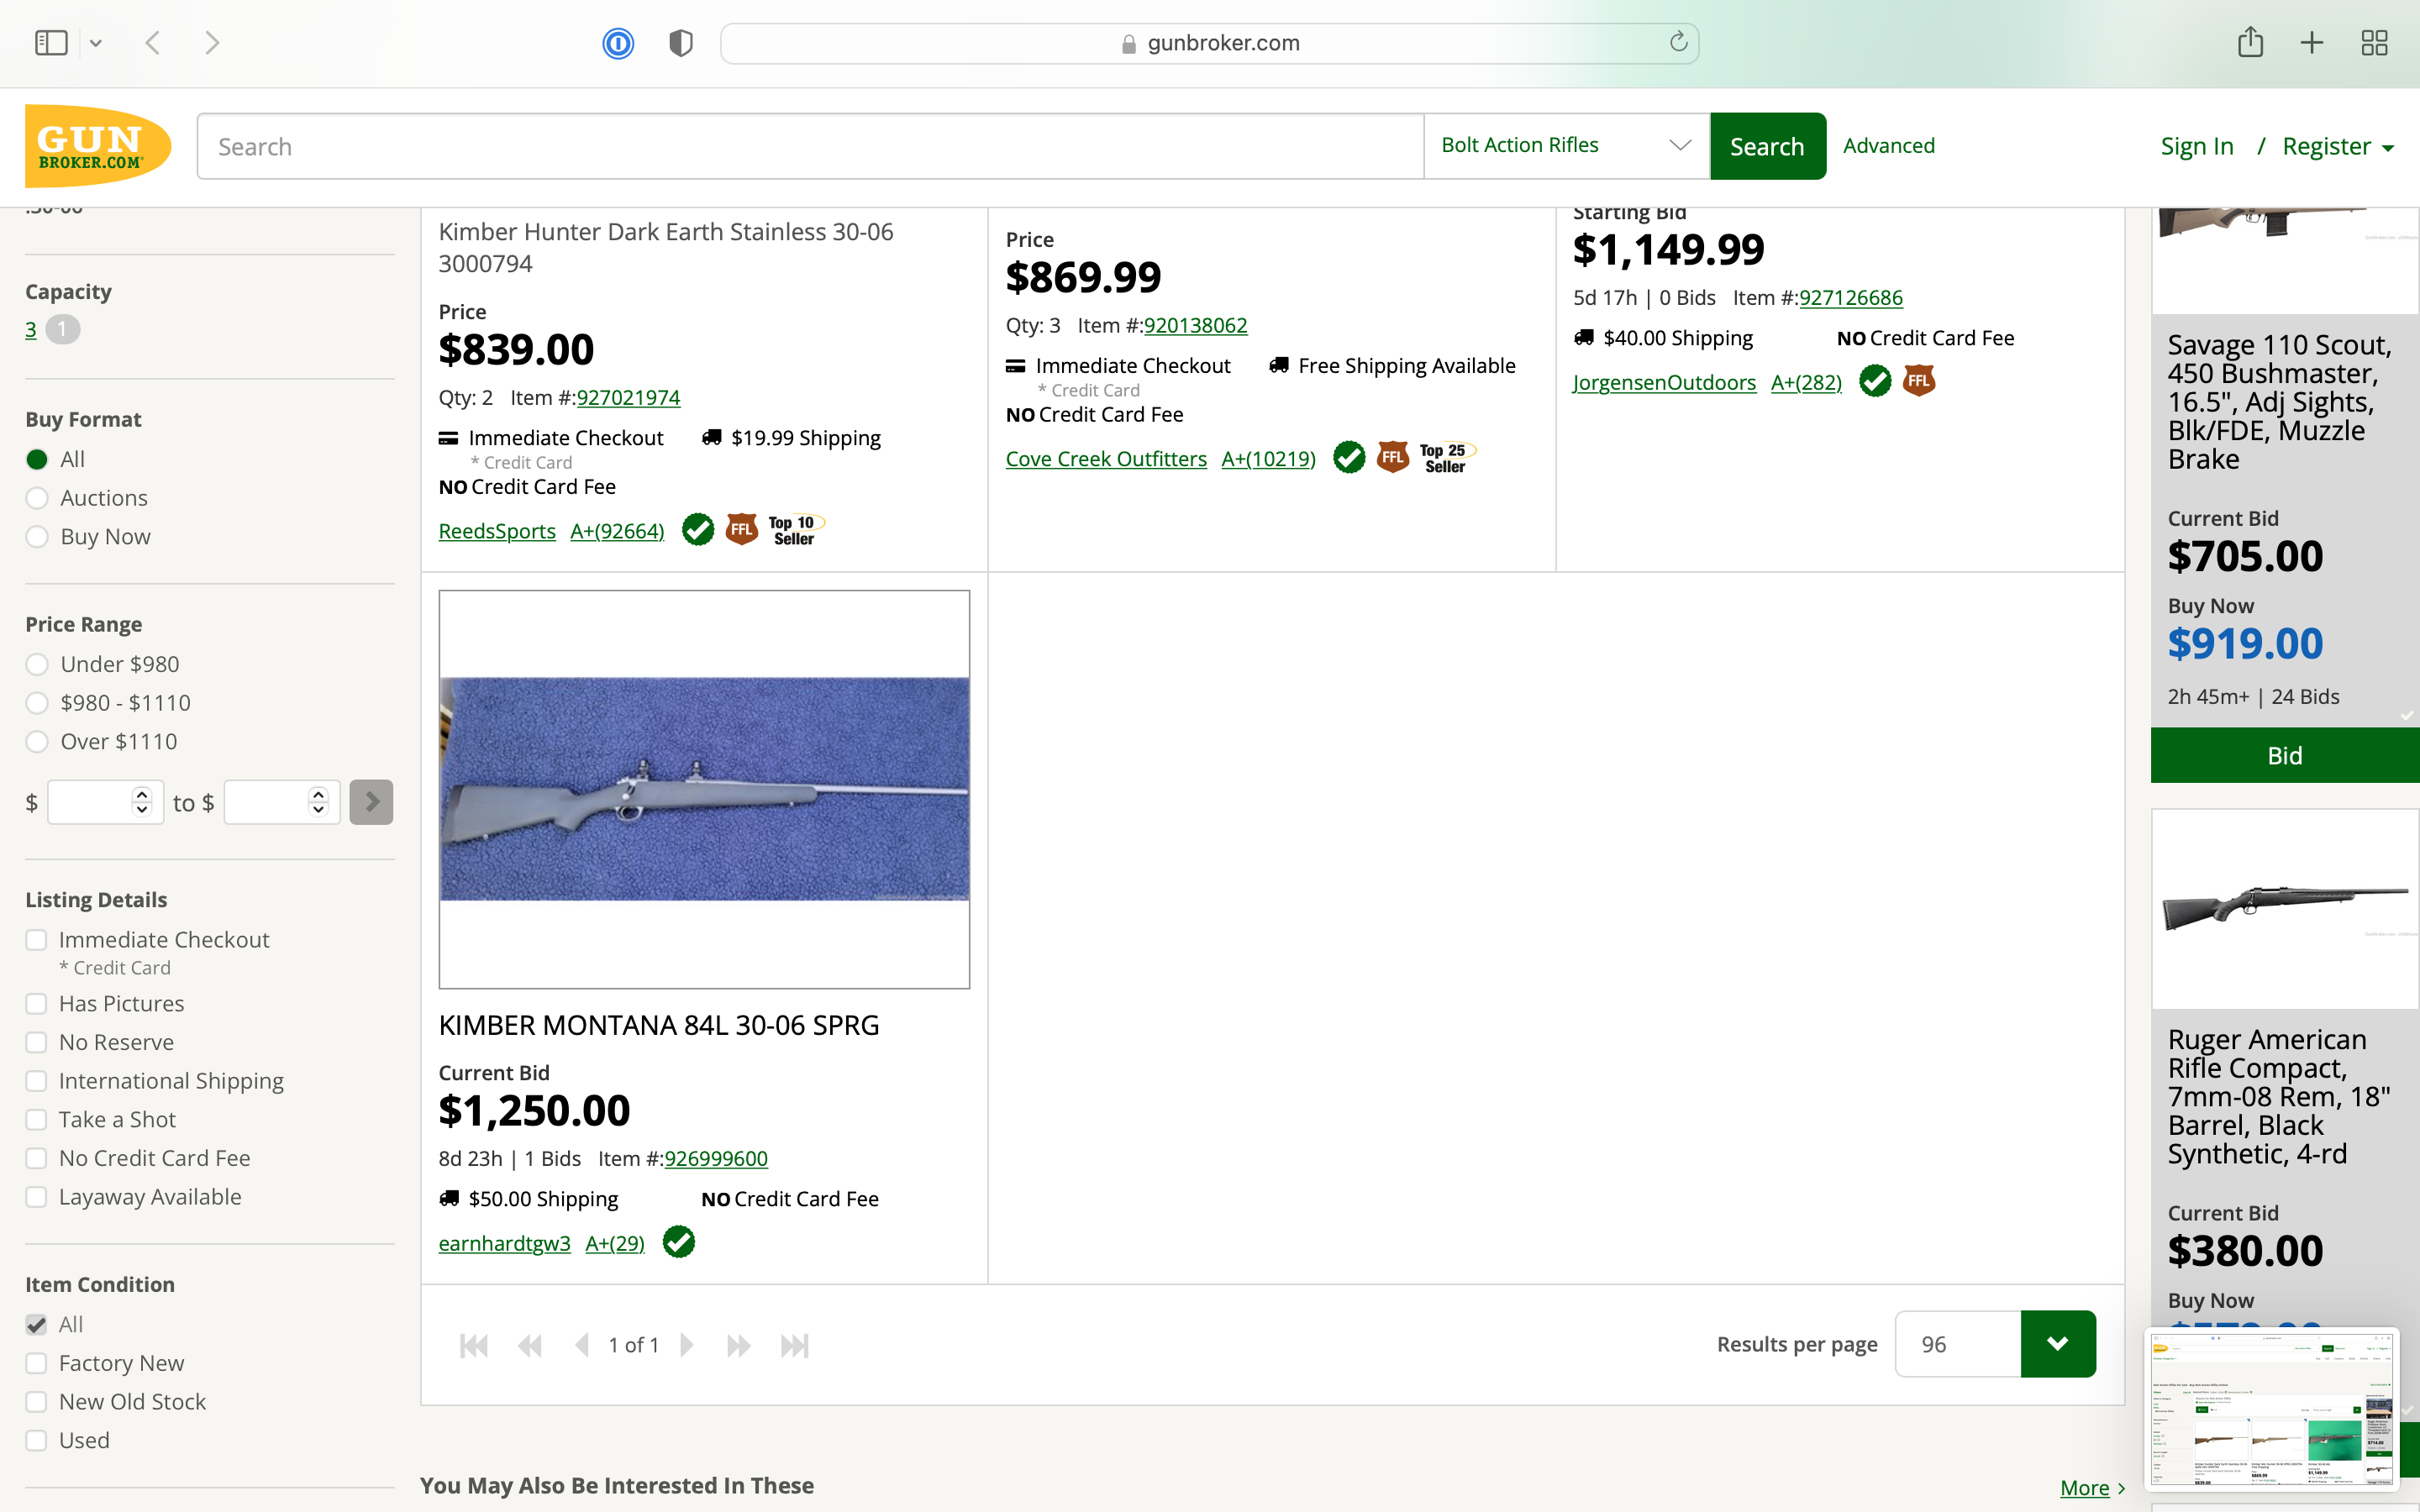The width and height of the screenshot is (2420, 1512).
Task: Go to previous page arrow
Action: click(x=582, y=1345)
